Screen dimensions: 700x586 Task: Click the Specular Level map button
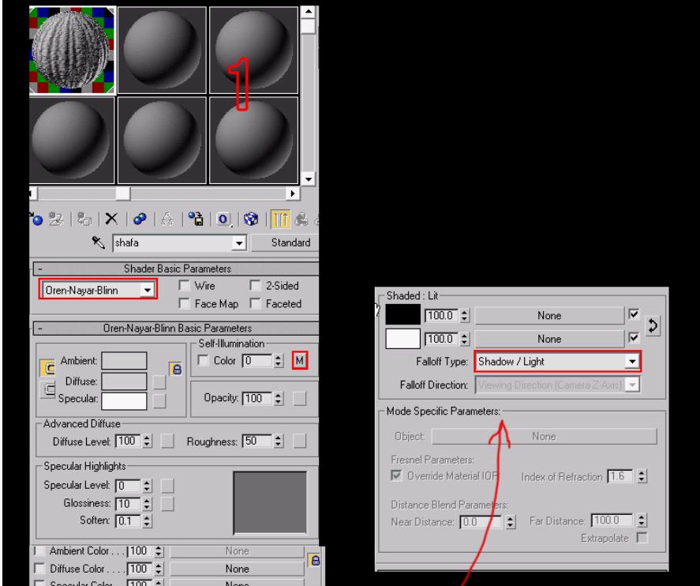coord(167,486)
